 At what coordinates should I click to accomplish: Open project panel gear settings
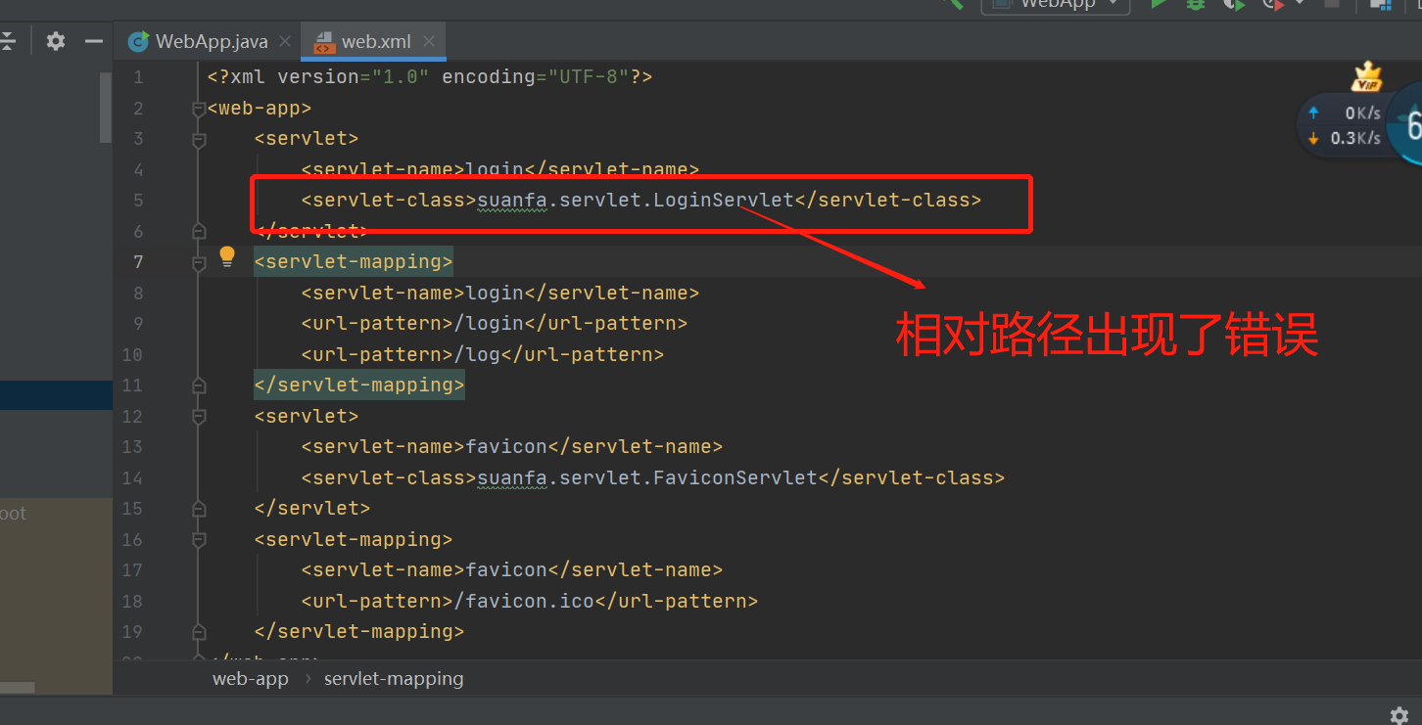[x=56, y=41]
